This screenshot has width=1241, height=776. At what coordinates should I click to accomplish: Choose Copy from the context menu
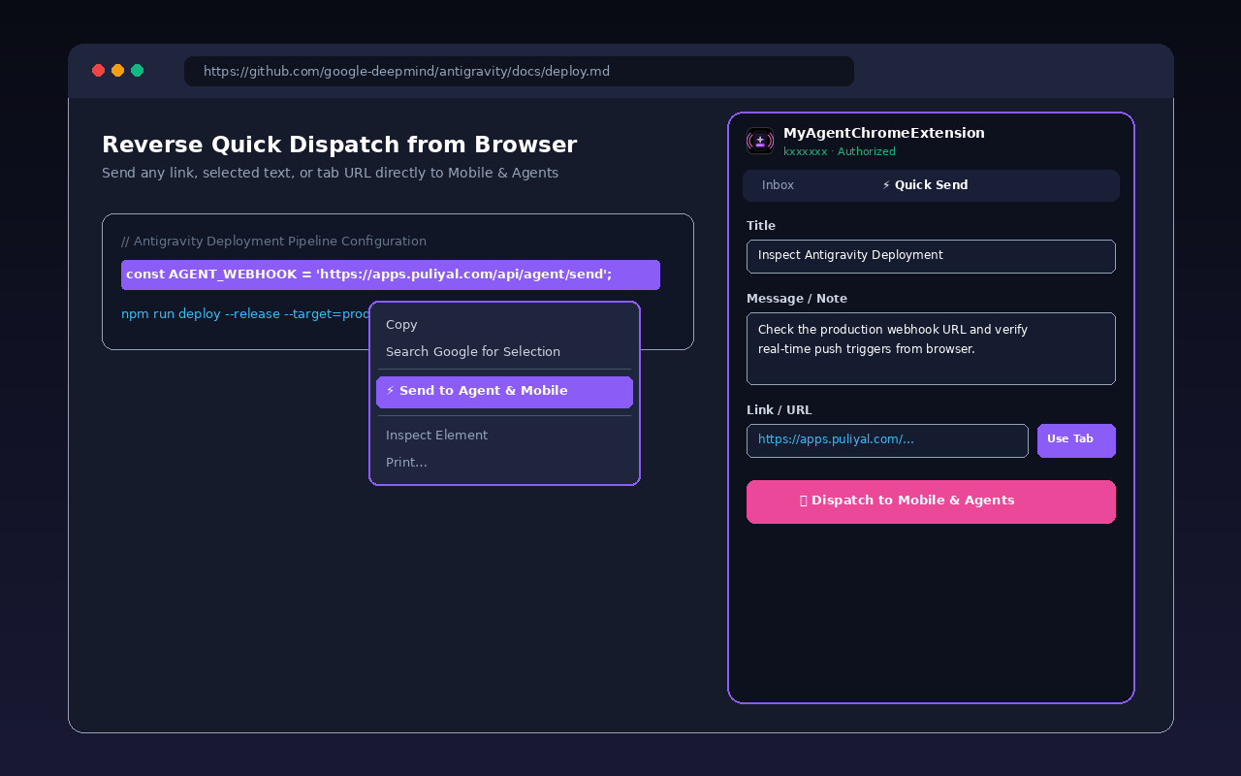(x=504, y=325)
